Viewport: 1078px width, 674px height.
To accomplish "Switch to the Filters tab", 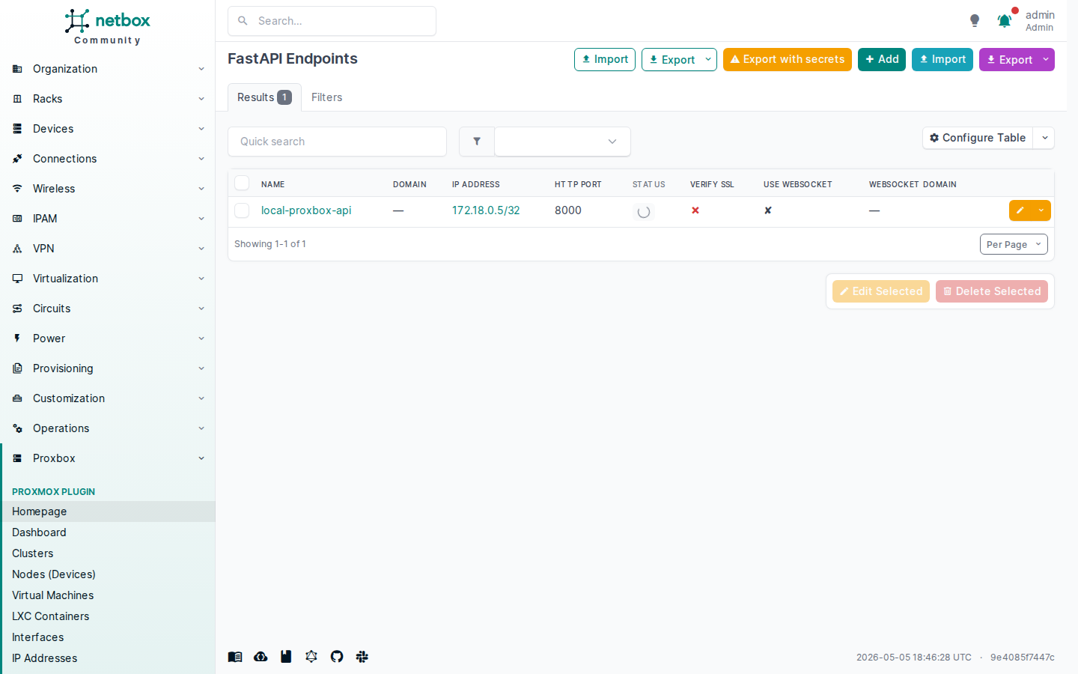I will (326, 97).
